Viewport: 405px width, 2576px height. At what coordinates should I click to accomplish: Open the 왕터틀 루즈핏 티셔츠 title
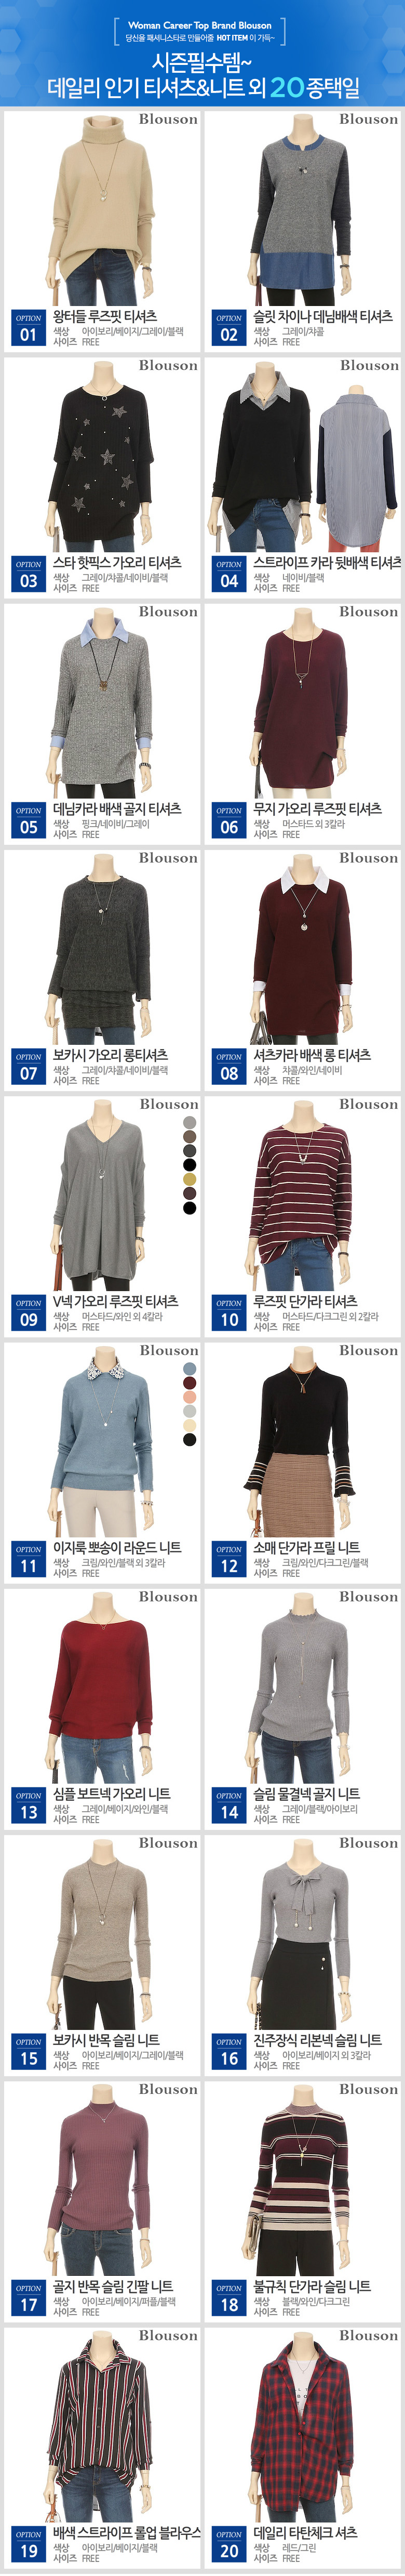click(x=104, y=316)
